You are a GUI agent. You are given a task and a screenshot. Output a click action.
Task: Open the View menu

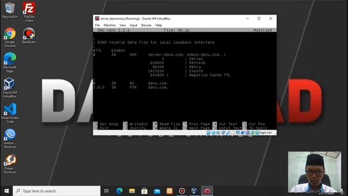122,25
